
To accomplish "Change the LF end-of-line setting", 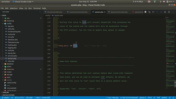I will 154,98.
